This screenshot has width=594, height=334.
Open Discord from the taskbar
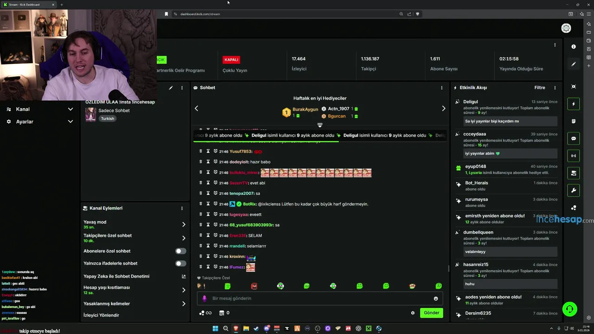coord(266,328)
